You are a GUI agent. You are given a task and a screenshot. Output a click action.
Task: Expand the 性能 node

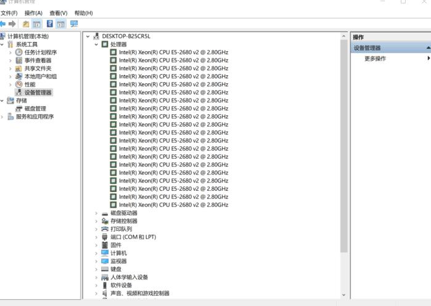(x=10, y=85)
